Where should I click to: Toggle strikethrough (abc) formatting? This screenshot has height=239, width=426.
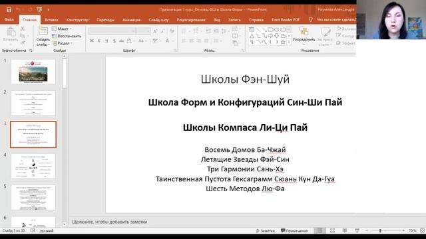121,40
